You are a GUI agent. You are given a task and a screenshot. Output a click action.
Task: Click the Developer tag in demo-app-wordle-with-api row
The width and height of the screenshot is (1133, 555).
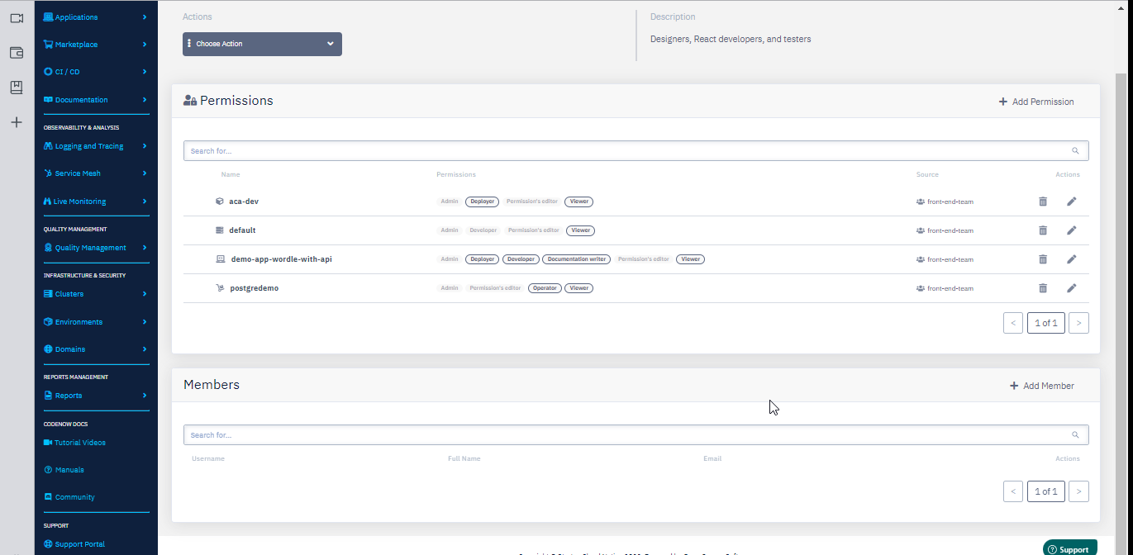click(x=521, y=259)
